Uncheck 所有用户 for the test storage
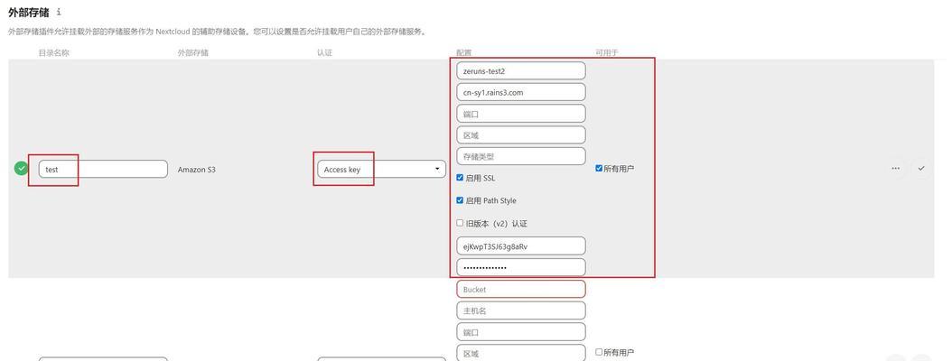This screenshot has height=361, width=952. tap(599, 168)
